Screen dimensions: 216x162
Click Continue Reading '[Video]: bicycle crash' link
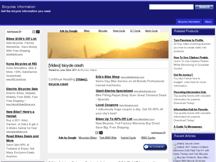tap(68, 82)
